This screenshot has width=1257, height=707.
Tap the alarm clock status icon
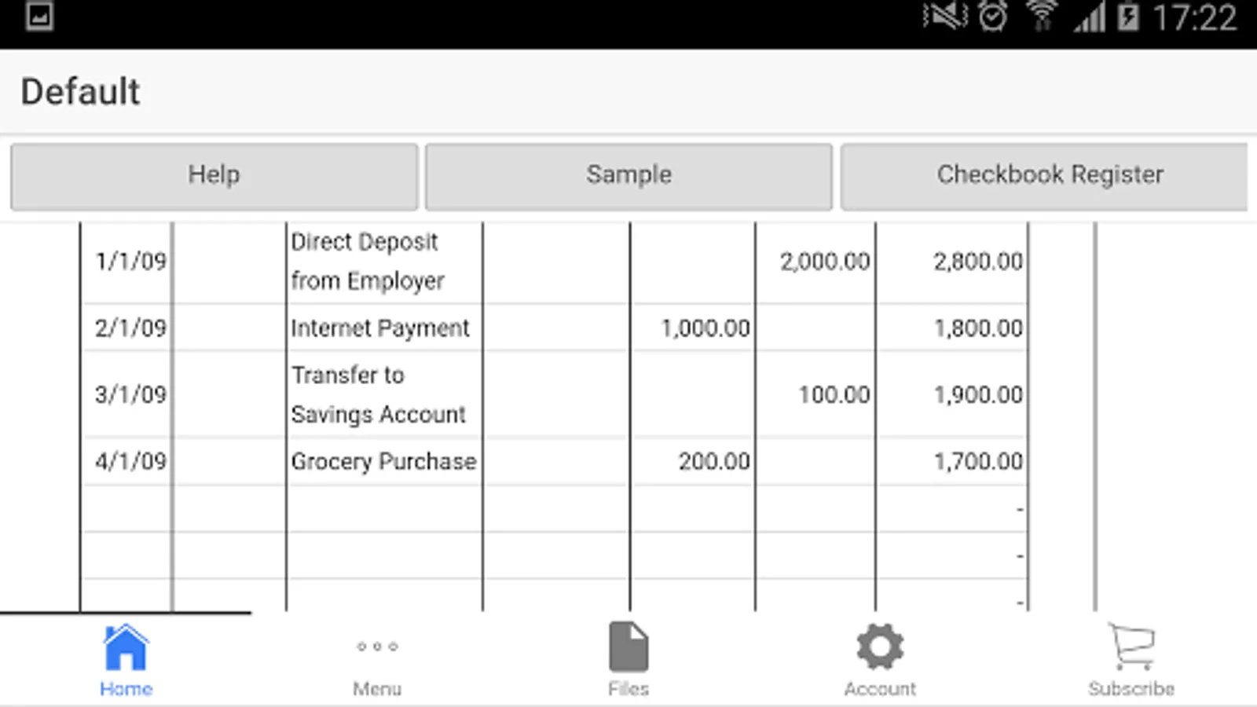(x=993, y=16)
